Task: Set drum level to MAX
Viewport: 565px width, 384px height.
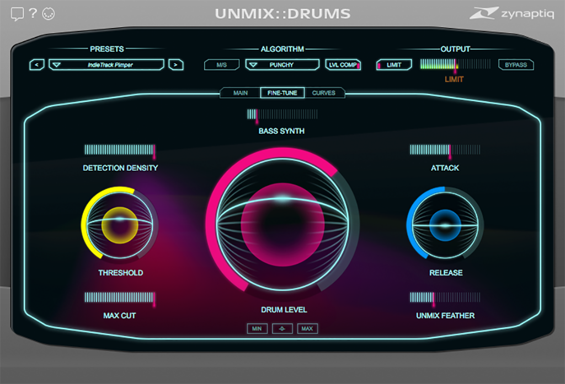Action: [307, 328]
